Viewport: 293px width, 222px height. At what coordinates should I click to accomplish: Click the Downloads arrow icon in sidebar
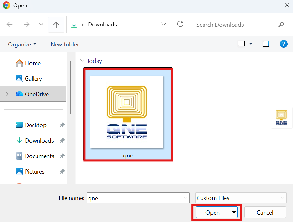pos(19,141)
